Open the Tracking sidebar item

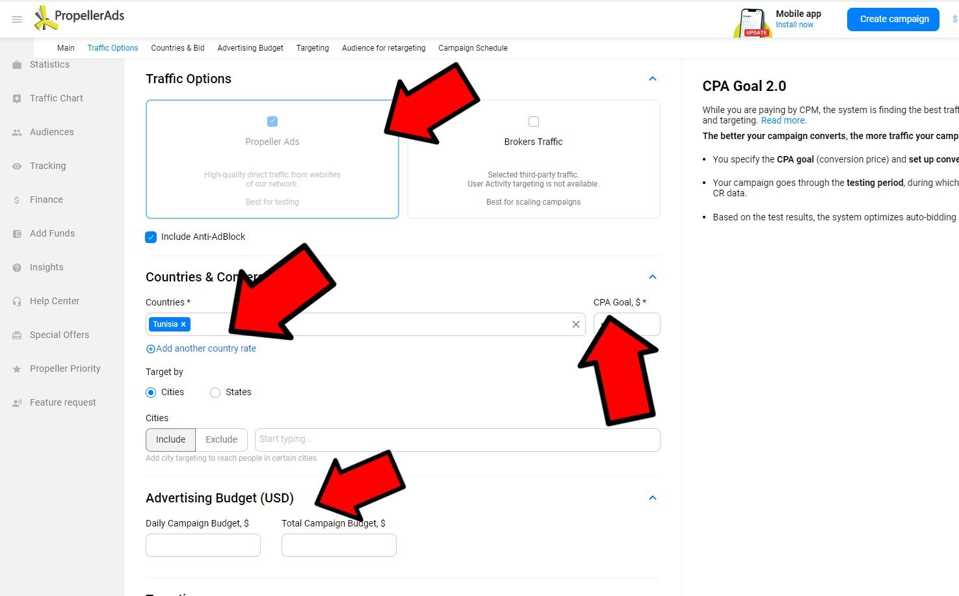pos(47,166)
